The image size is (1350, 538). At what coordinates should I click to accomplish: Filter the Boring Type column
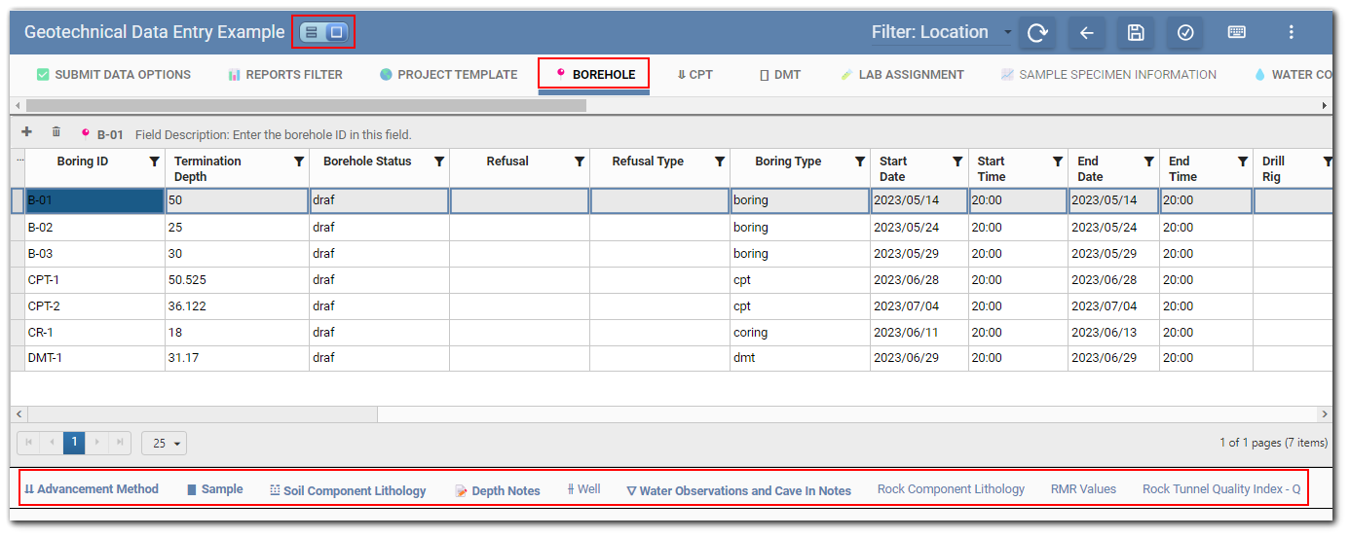pos(859,161)
